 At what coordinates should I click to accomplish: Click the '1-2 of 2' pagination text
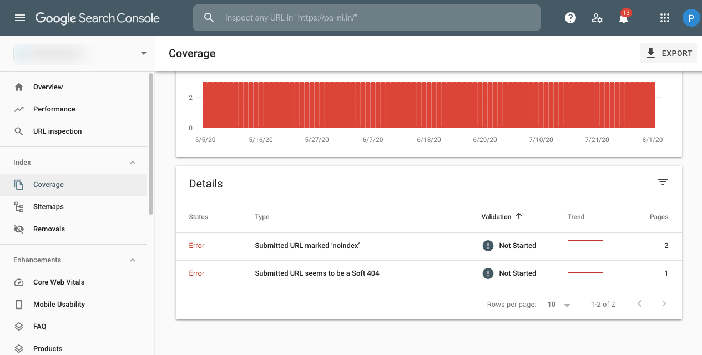point(603,305)
